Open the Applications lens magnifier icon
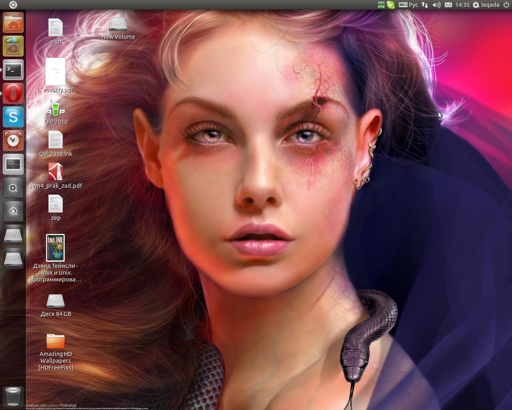Image resolution: width=512 pixels, height=410 pixels. click(x=13, y=188)
